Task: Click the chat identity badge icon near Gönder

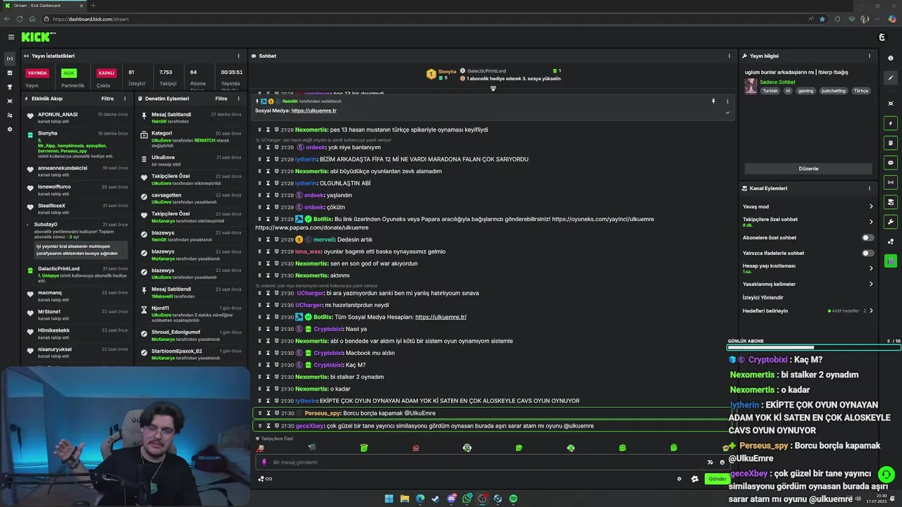Action: 695,479
